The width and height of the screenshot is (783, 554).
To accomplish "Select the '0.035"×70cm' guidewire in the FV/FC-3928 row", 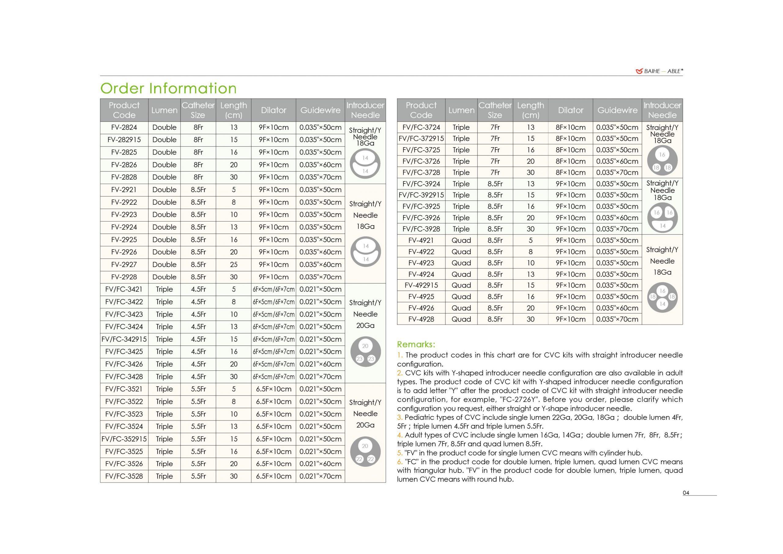I will click(617, 229).
